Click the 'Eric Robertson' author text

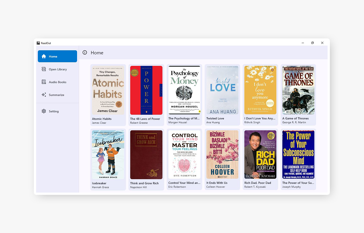click(177, 187)
